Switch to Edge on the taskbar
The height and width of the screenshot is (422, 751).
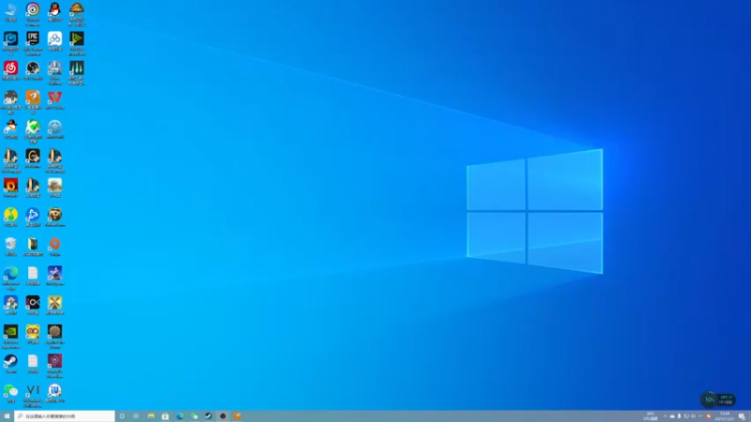pos(179,416)
